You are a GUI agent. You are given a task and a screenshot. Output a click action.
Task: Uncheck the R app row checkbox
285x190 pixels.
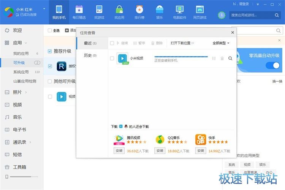pos(50,66)
